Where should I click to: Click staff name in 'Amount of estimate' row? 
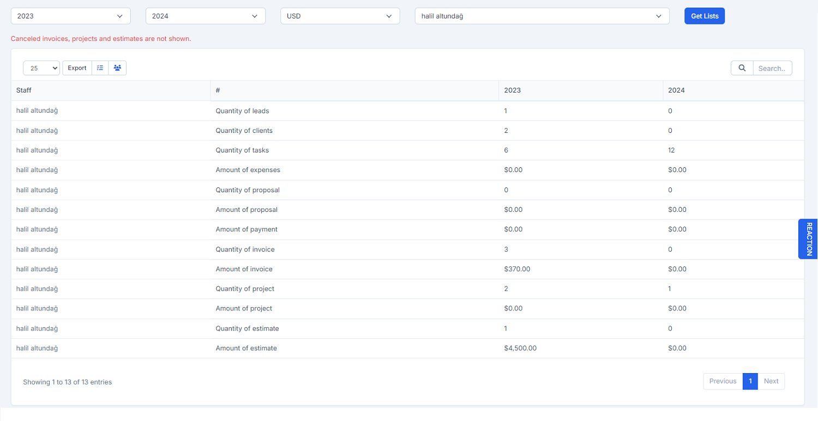coord(37,347)
